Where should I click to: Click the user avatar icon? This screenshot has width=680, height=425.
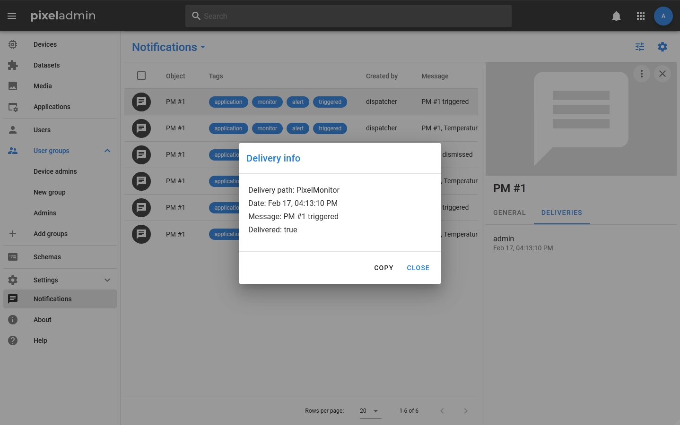[x=663, y=16]
